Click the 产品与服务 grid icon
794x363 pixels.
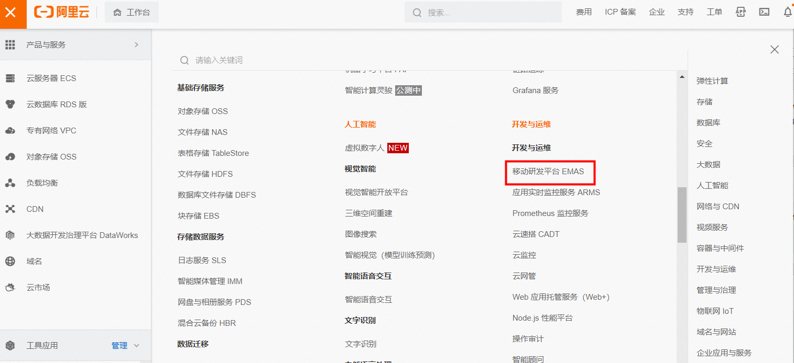point(10,45)
